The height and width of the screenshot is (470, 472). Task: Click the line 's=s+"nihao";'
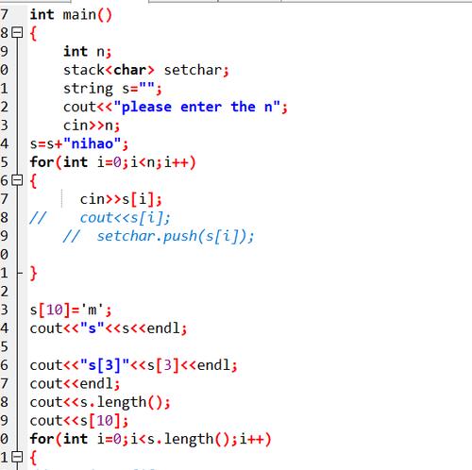pyautogui.click(x=79, y=144)
